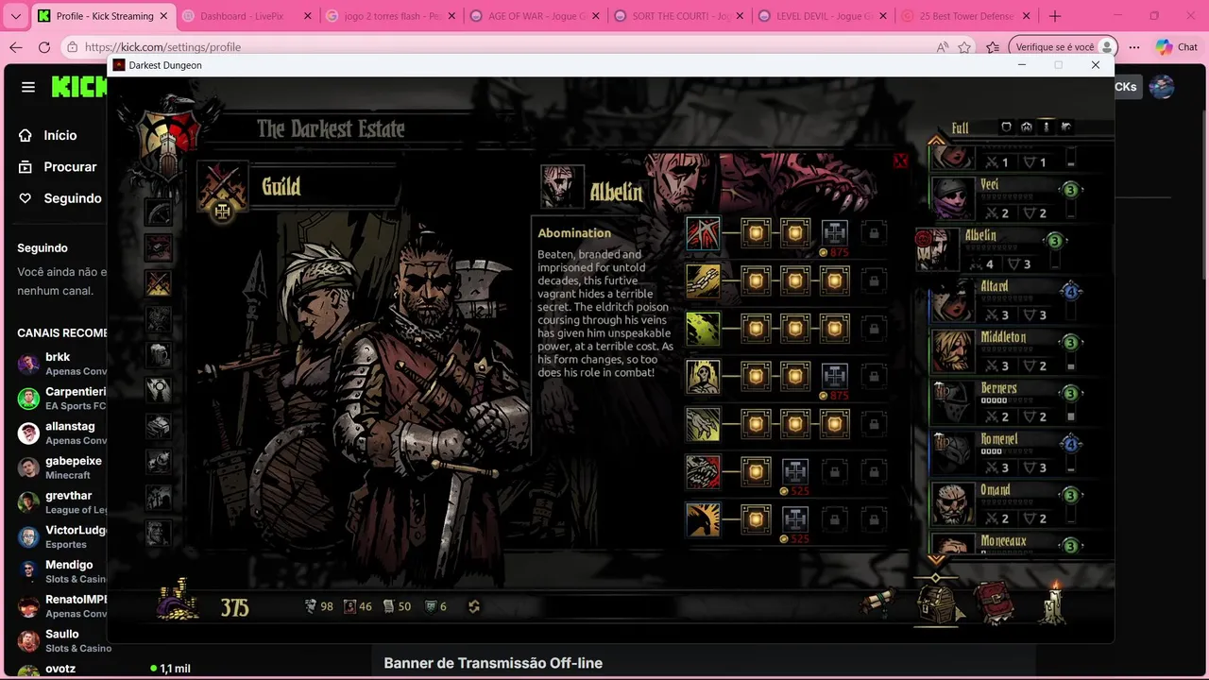Open the bottom portrait icon in estate sidebar
The image size is (1209, 680).
coord(158,533)
